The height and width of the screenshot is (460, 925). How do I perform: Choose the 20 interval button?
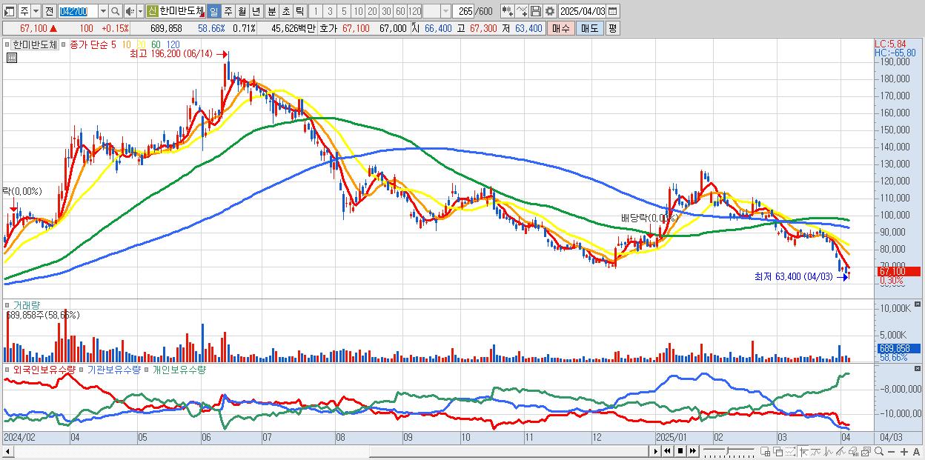click(x=372, y=11)
